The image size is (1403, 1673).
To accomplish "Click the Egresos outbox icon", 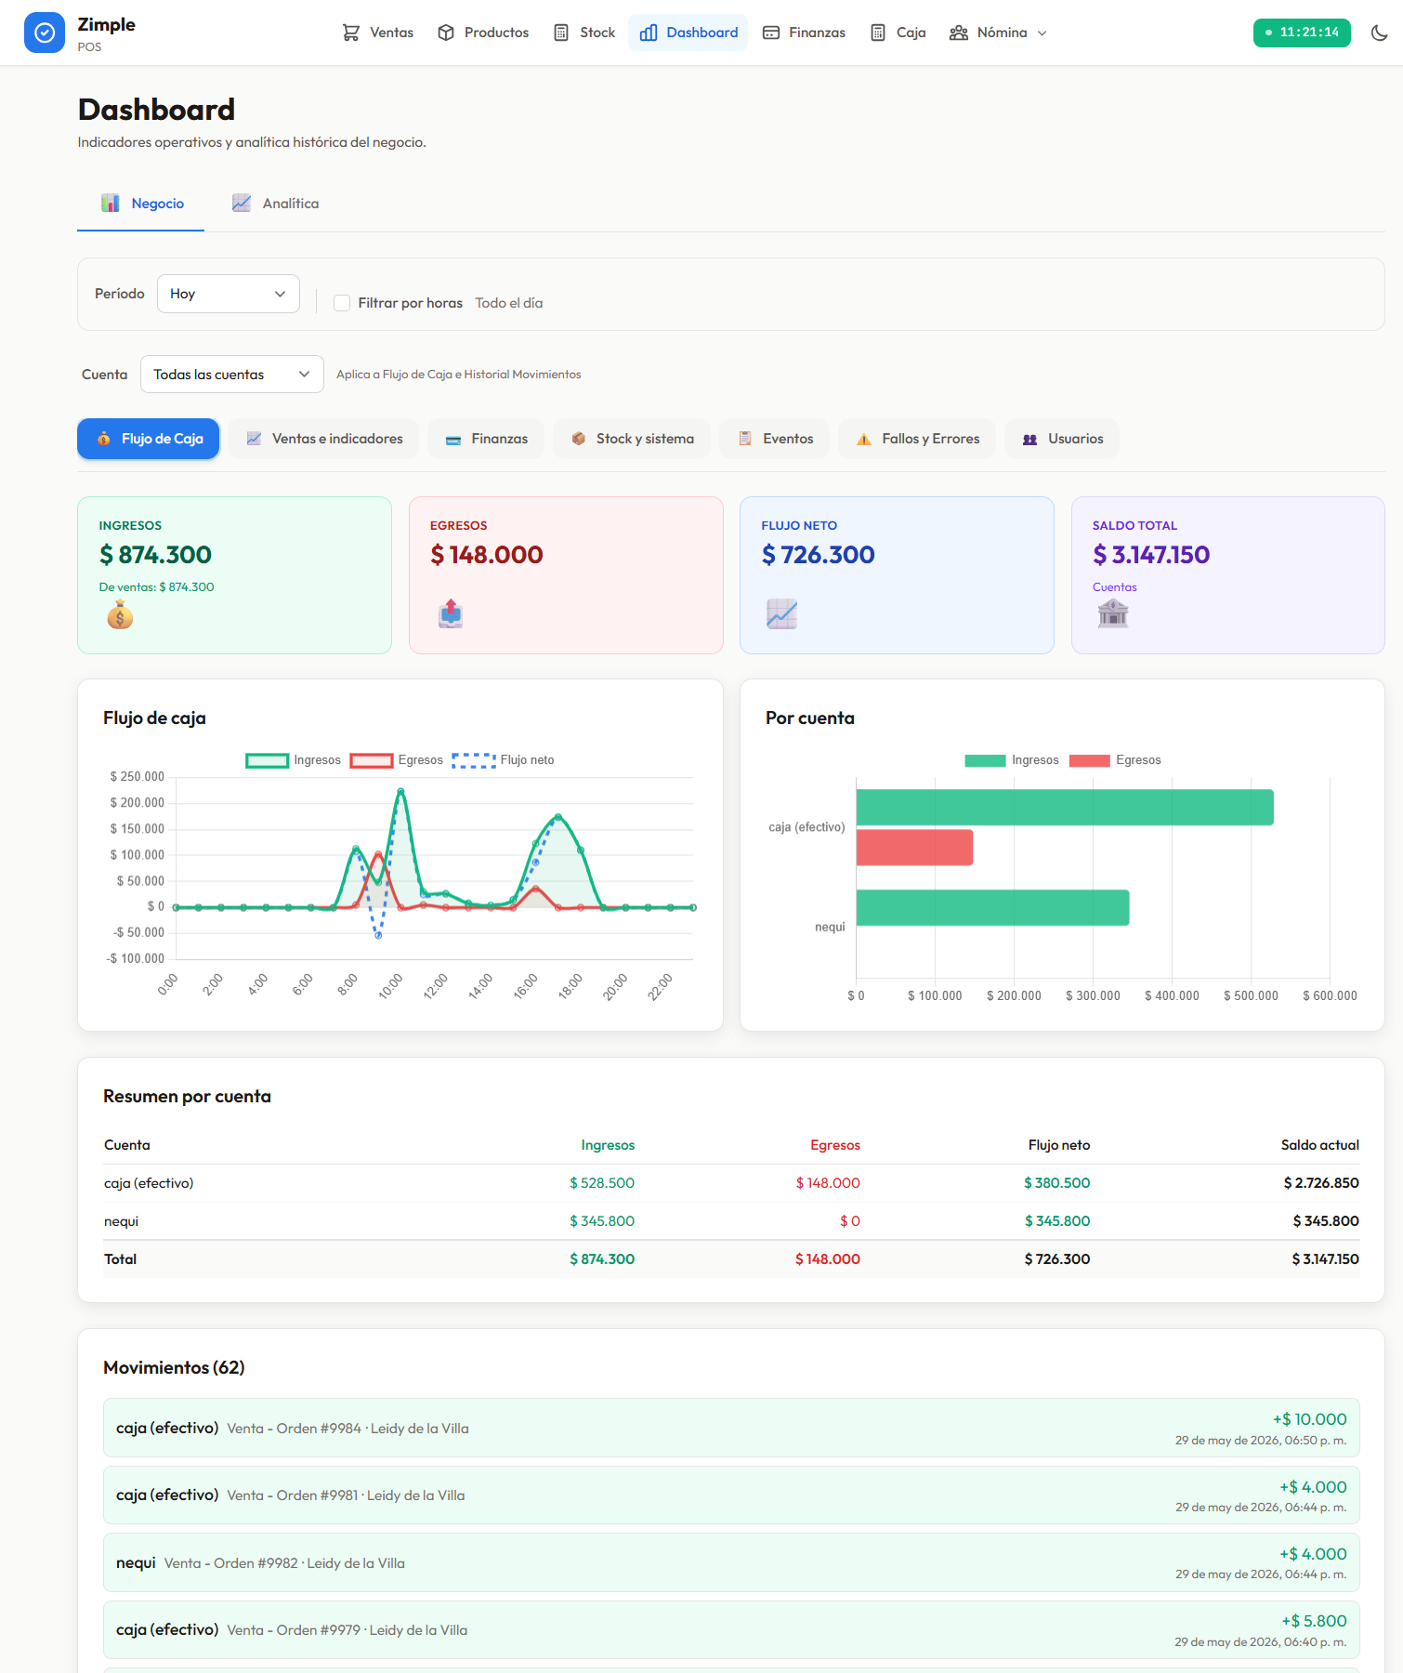I will tap(451, 613).
